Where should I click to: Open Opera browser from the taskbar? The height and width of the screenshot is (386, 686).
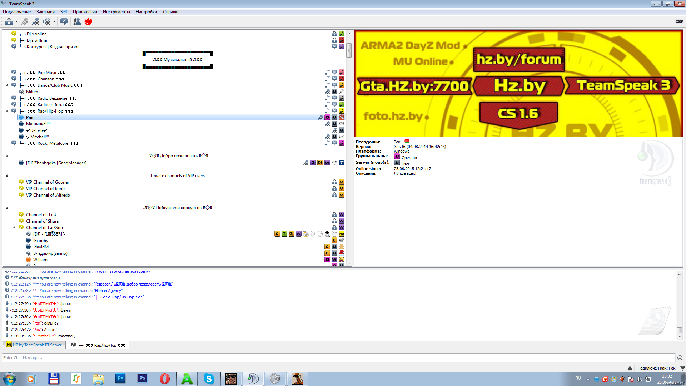point(165,379)
